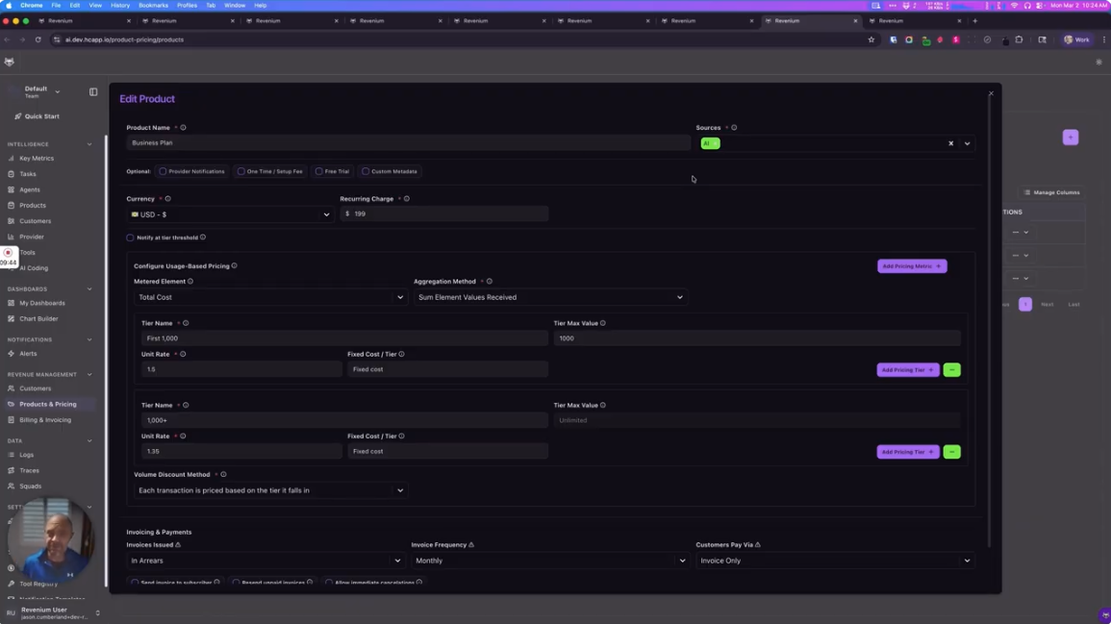Viewport: 1111px width, 624px height.
Task: Enable the Free Trial option
Action: [x=319, y=171]
